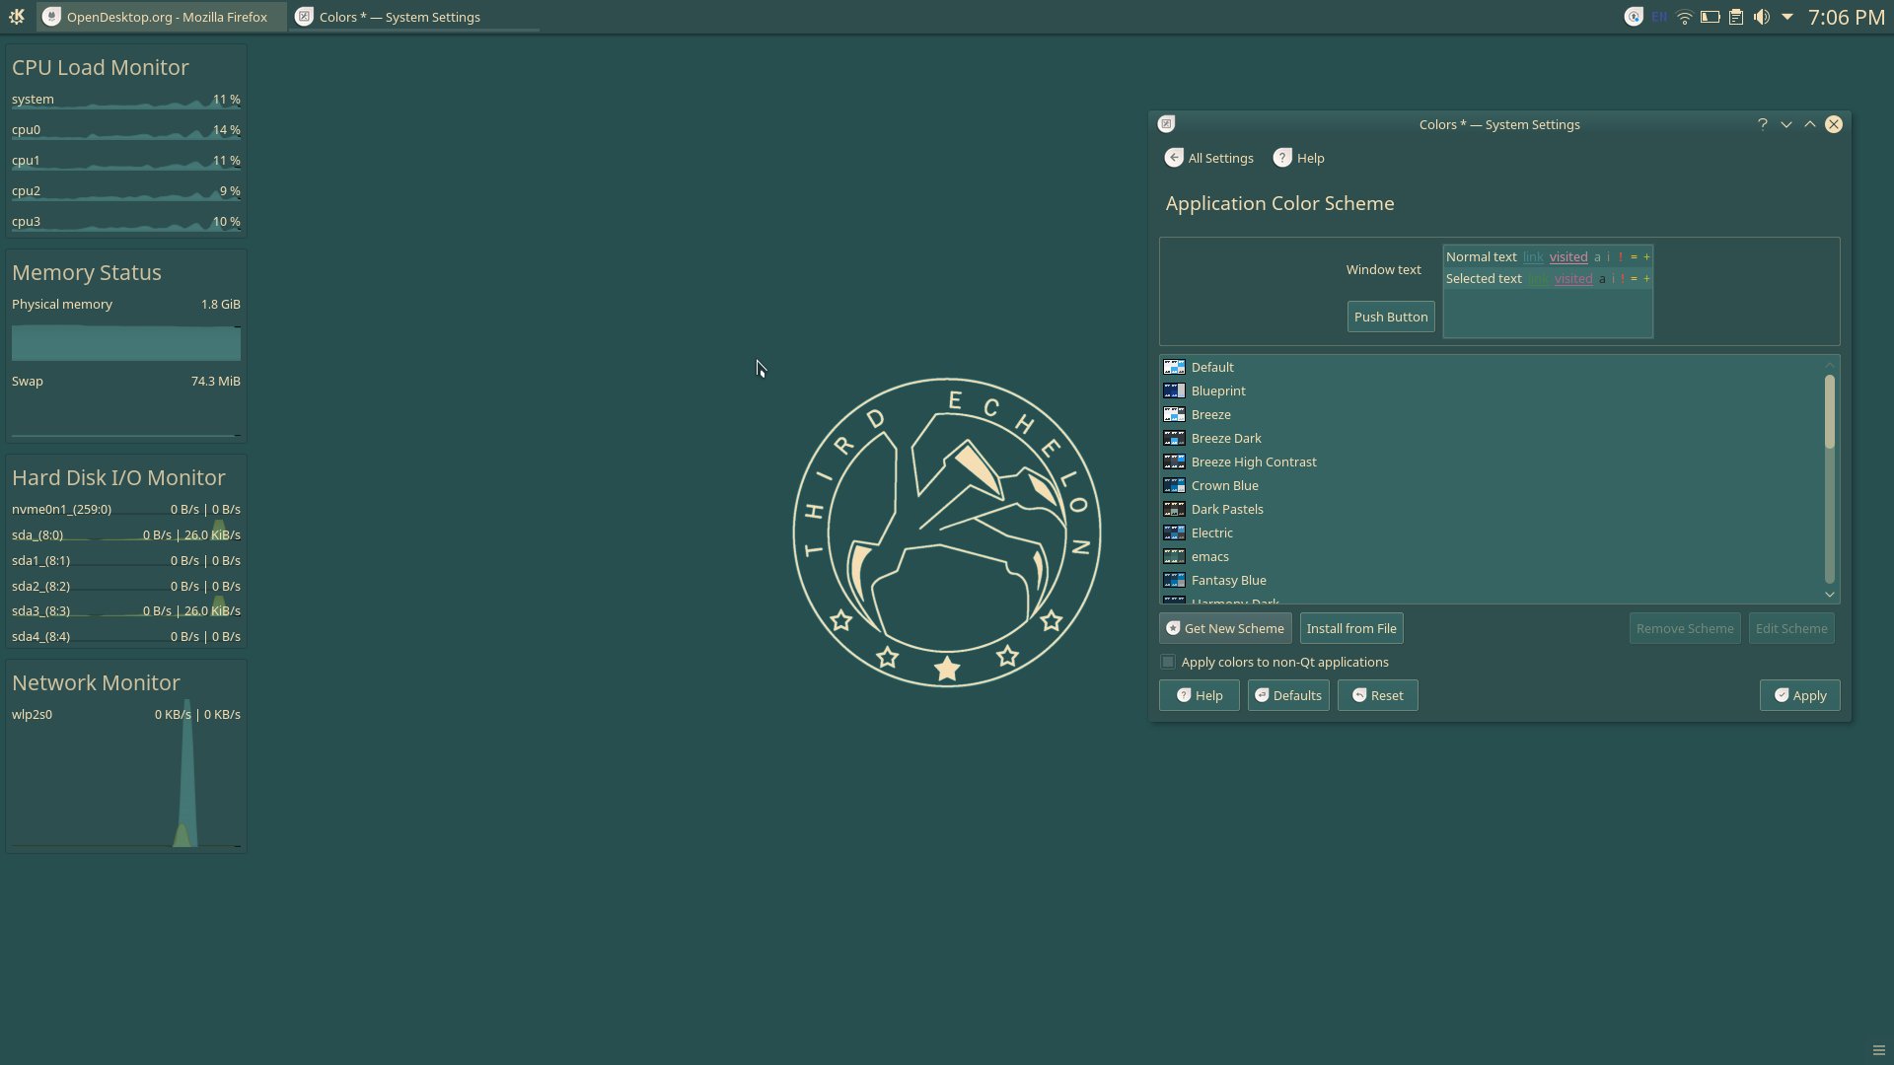Expand hidden system tray icons arrow
The width and height of the screenshot is (1894, 1065).
pyautogui.click(x=1787, y=17)
